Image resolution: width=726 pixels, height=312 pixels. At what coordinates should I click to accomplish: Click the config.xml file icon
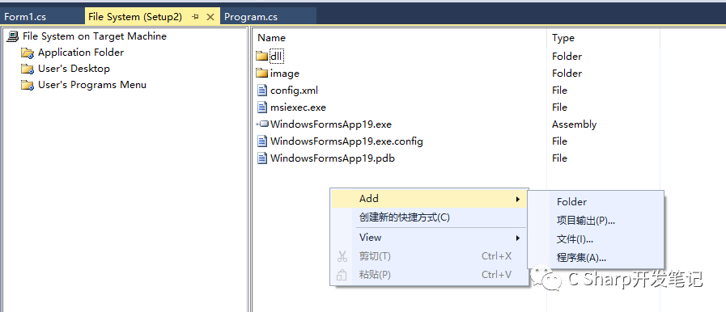click(262, 91)
